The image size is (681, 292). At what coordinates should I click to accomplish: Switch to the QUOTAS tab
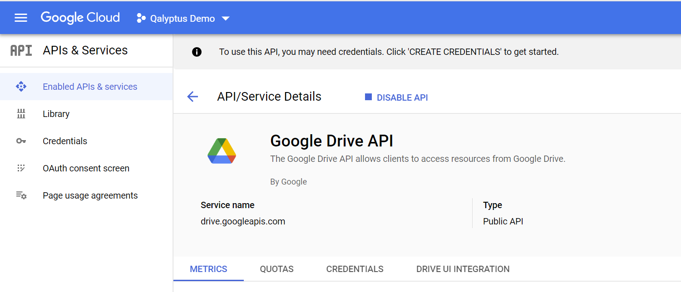click(x=276, y=269)
